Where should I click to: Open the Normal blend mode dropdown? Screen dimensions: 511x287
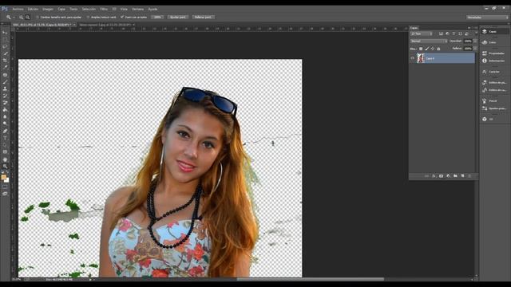tap(429, 41)
